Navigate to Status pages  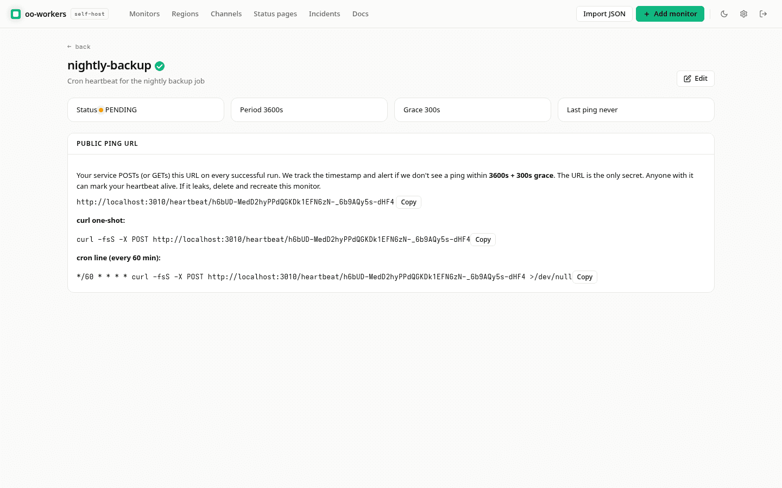275,14
